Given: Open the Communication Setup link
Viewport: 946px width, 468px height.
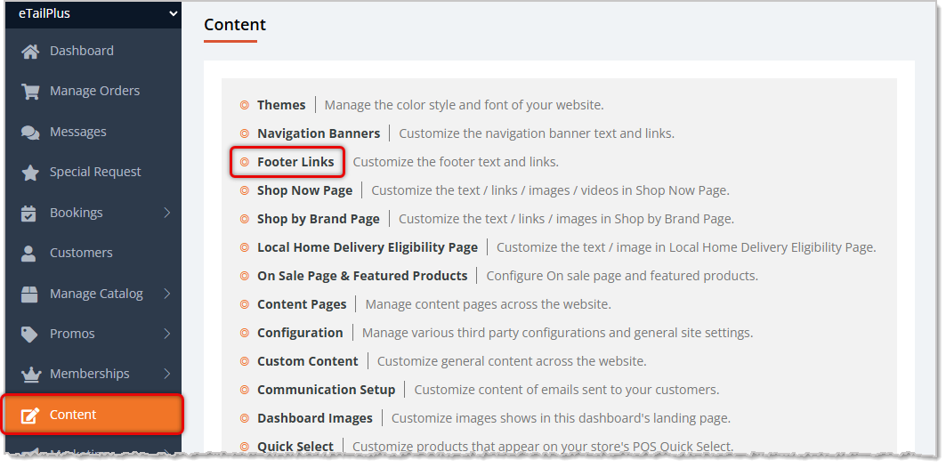Looking at the screenshot, I should click(327, 390).
